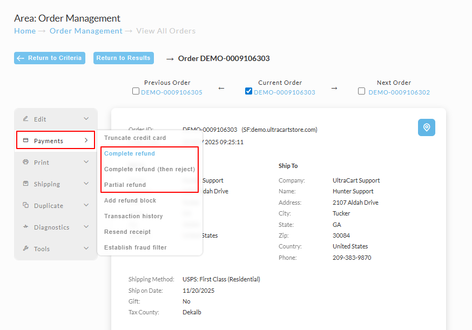Click the left arrow toward Previous Order
The image size is (472, 330).
[x=221, y=88]
